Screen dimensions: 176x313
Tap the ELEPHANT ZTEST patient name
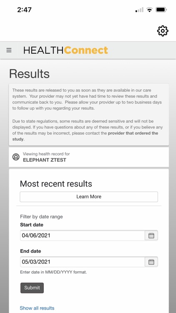(45, 160)
